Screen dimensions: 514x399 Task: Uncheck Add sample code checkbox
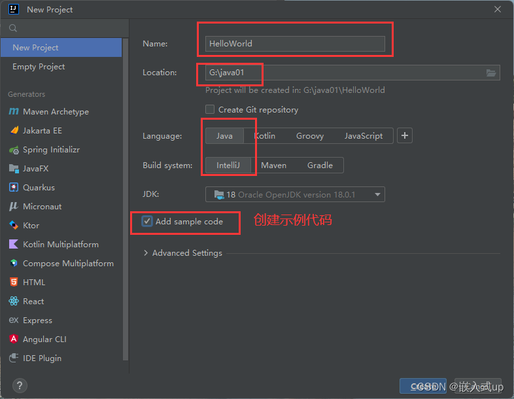147,222
